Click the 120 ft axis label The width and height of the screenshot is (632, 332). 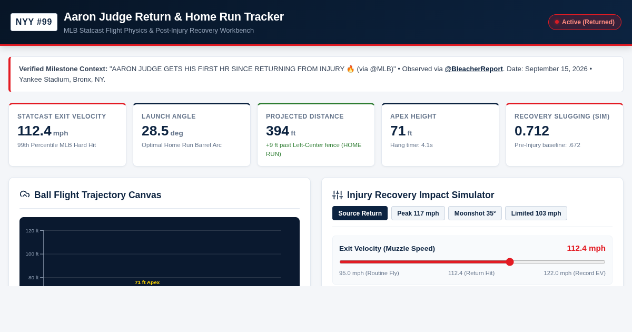coord(32,231)
